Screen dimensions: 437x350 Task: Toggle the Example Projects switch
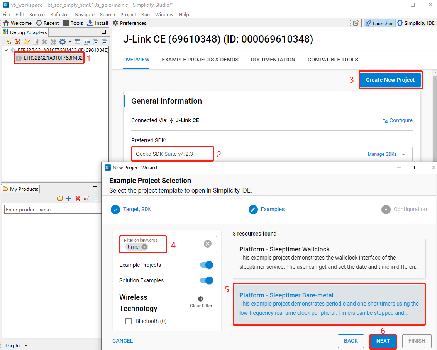click(206, 265)
